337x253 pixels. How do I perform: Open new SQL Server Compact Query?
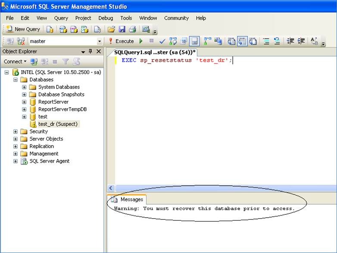coord(97,29)
